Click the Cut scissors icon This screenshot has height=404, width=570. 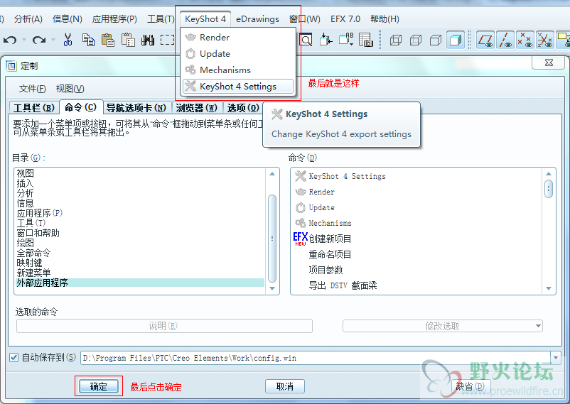coord(68,40)
